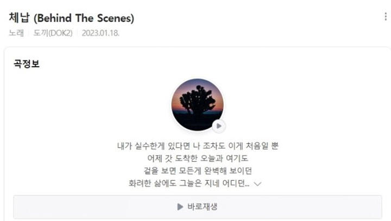Click the lyric line 어제 갓 도착한 오늘과 여기도
Viewport: 391px width, 221px height.
[198, 158]
